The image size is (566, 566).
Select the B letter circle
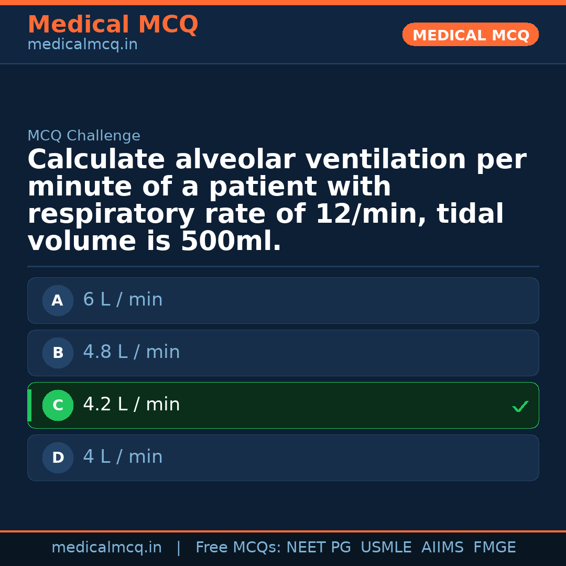pyautogui.click(x=58, y=353)
